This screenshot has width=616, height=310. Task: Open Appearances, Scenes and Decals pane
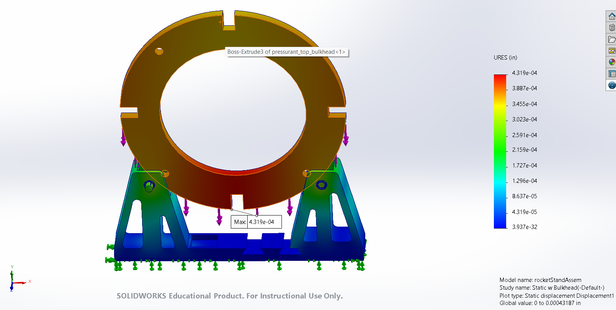(x=612, y=62)
